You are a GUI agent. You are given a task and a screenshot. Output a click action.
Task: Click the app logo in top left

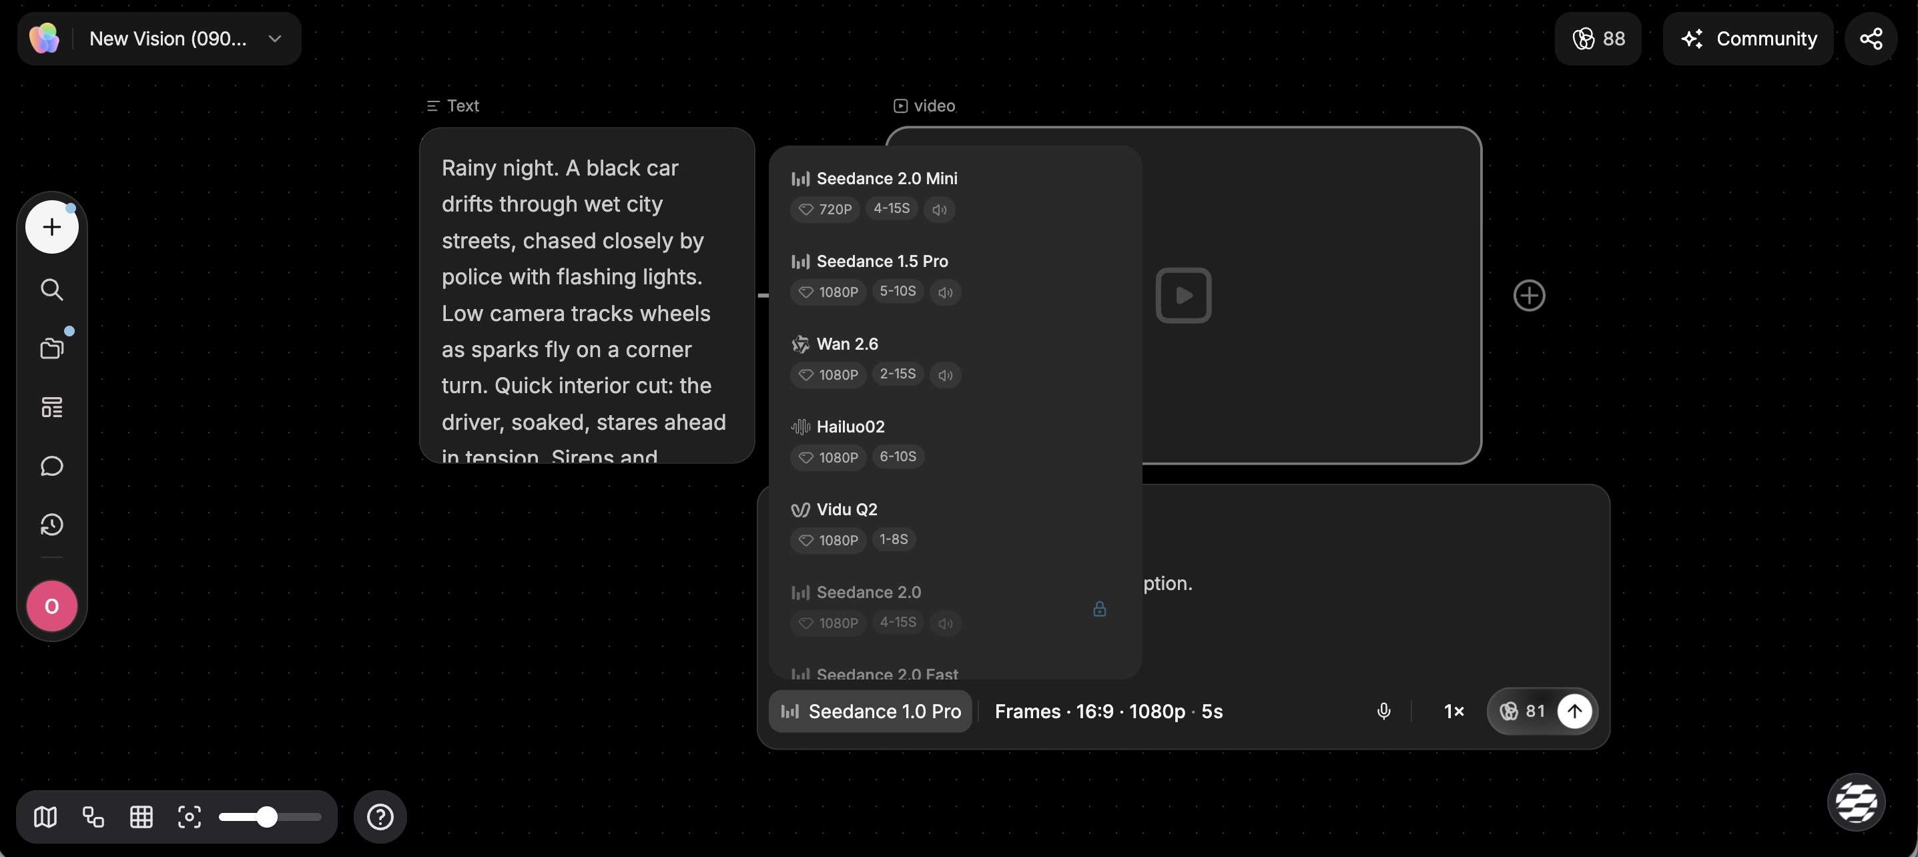click(45, 38)
